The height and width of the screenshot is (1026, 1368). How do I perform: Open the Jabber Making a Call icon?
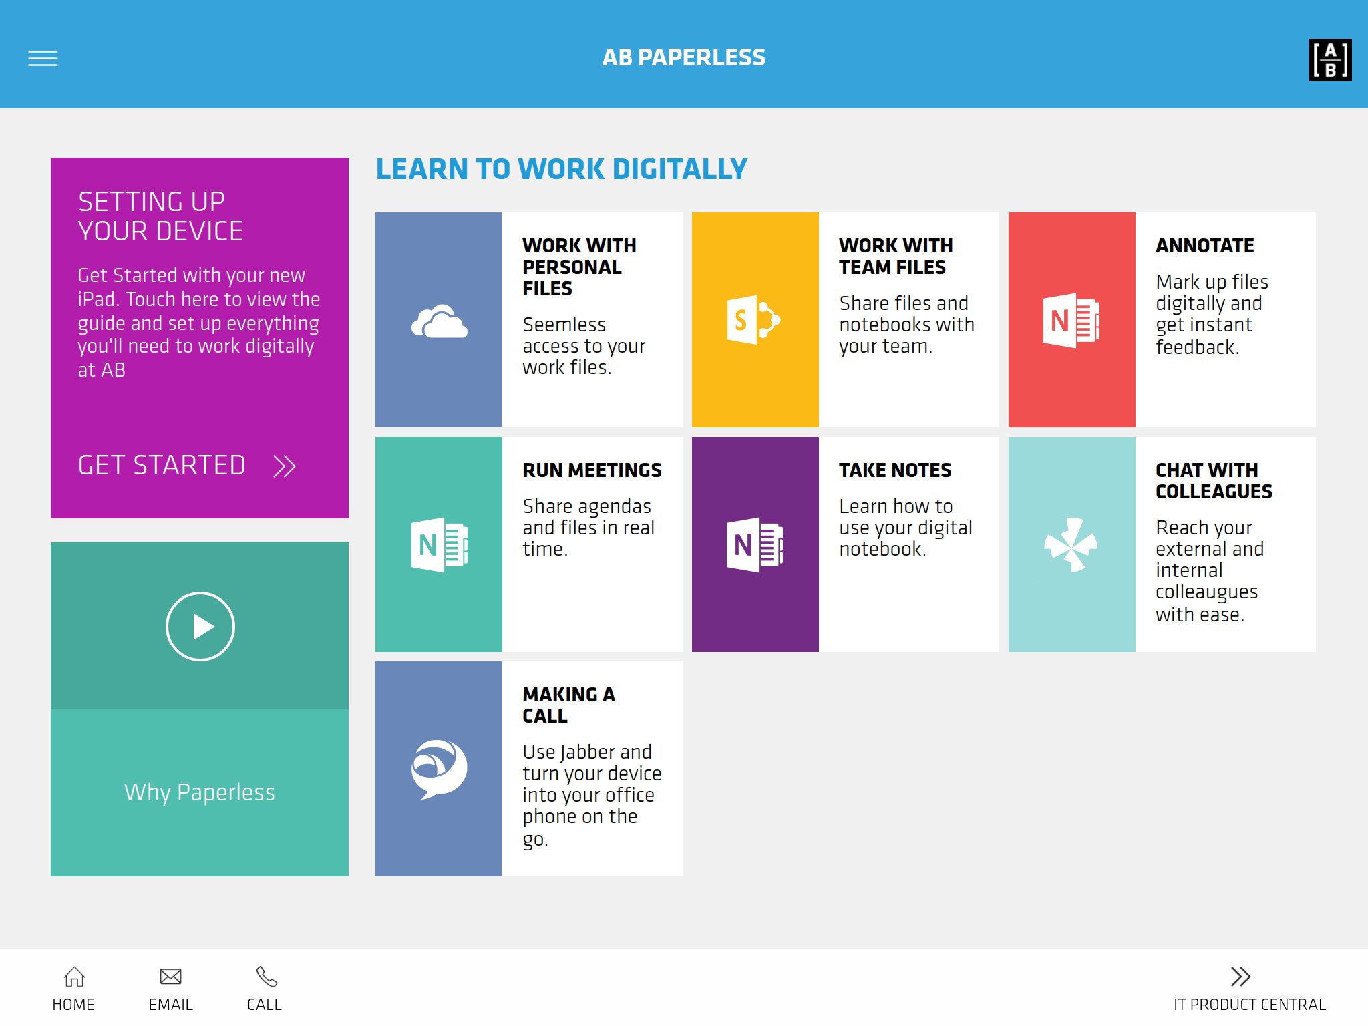pyautogui.click(x=439, y=769)
